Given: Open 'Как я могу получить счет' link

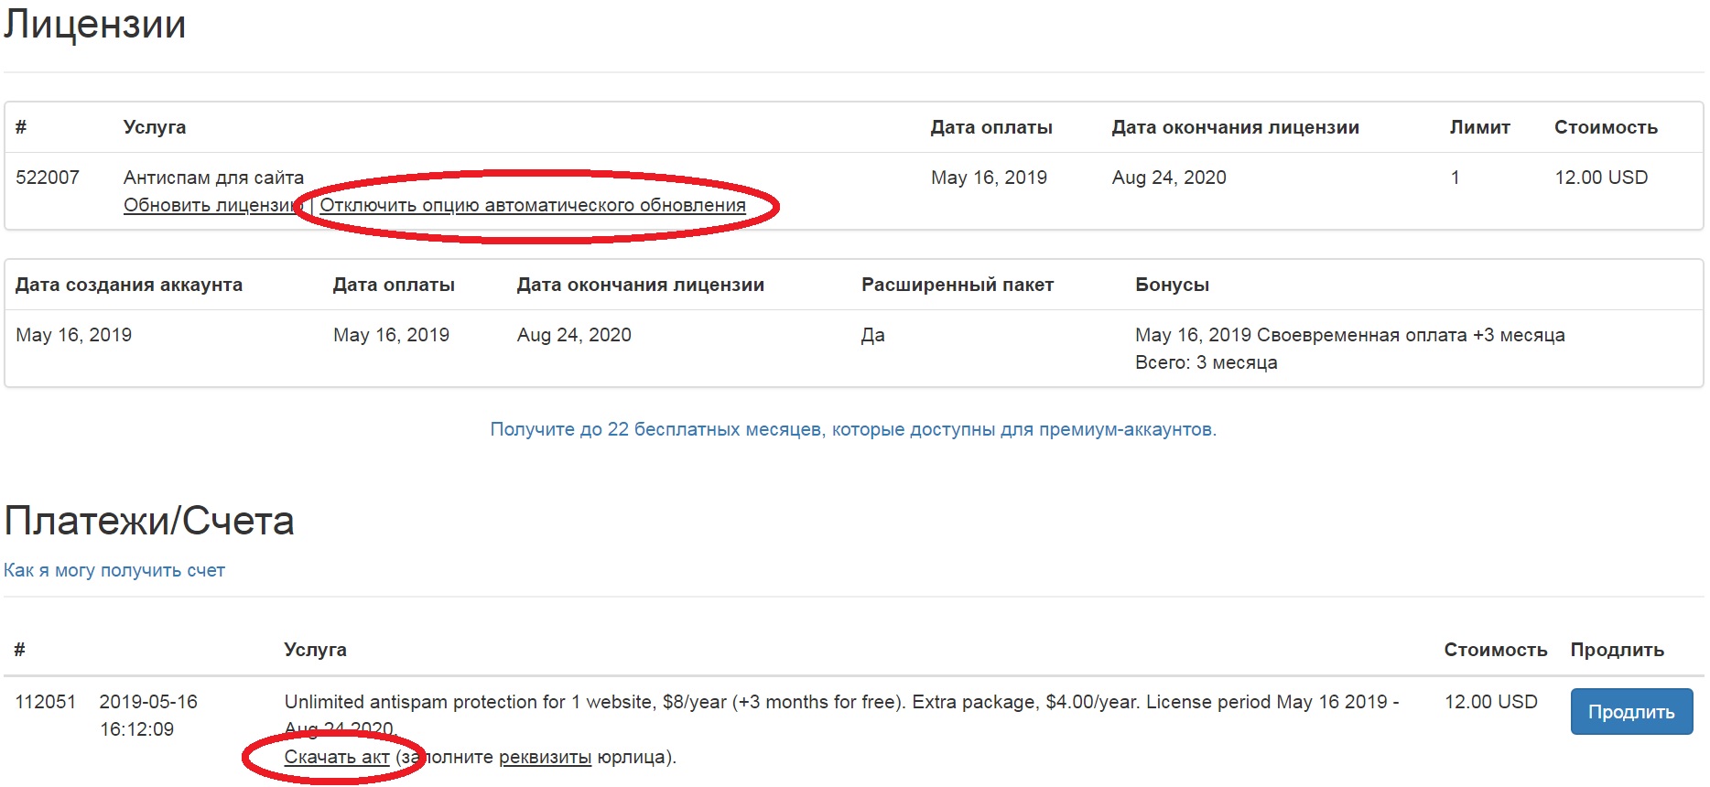Looking at the screenshot, I should click(114, 570).
